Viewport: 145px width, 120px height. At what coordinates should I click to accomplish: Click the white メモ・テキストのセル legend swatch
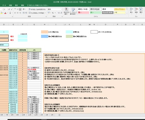coord(94,32)
